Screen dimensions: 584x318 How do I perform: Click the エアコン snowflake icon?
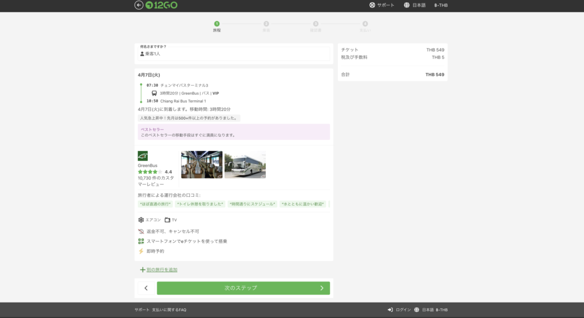(141, 220)
